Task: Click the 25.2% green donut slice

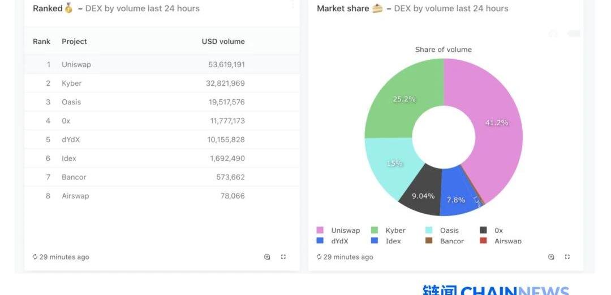Action: point(403,99)
